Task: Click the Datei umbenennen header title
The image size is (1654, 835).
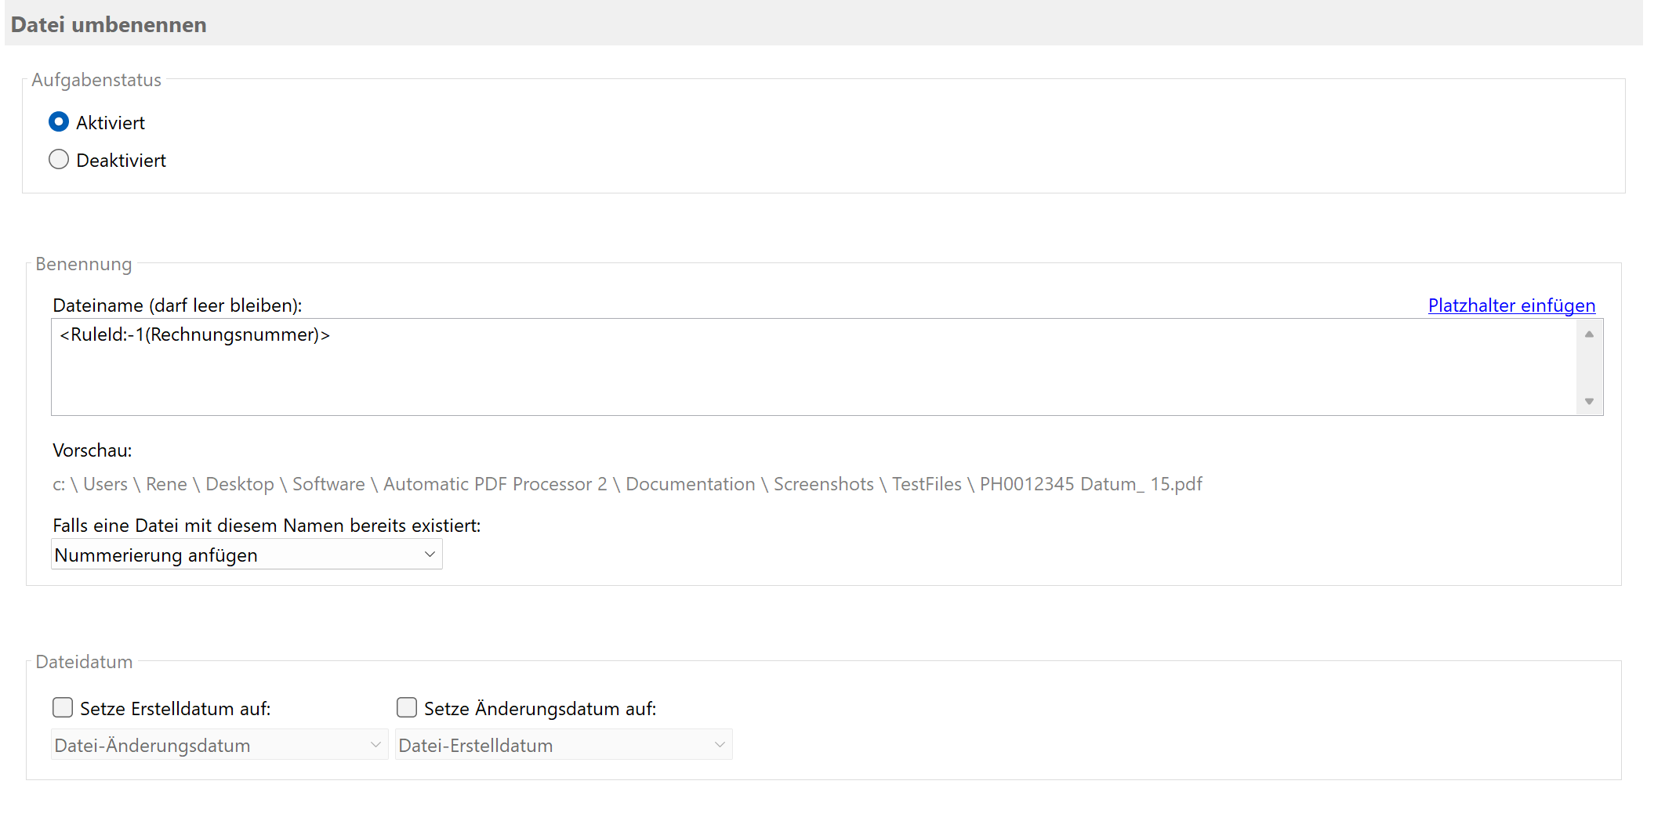Action: pyautogui.click(x=109, y=25)
